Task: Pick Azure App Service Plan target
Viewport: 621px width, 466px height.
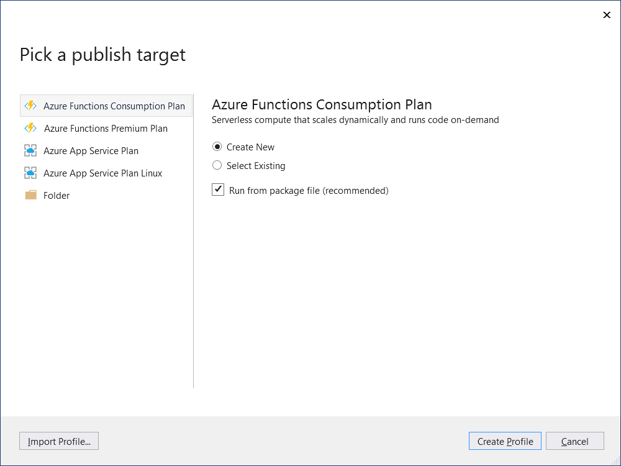Action: coord(106,150)
